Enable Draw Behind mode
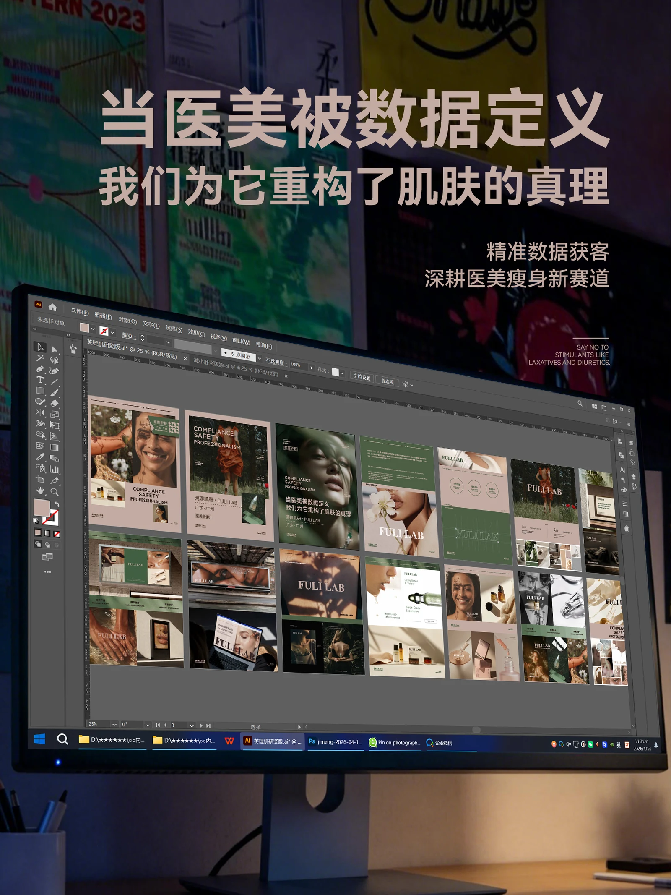Screen dimensions: 671x895 (47, 545)
